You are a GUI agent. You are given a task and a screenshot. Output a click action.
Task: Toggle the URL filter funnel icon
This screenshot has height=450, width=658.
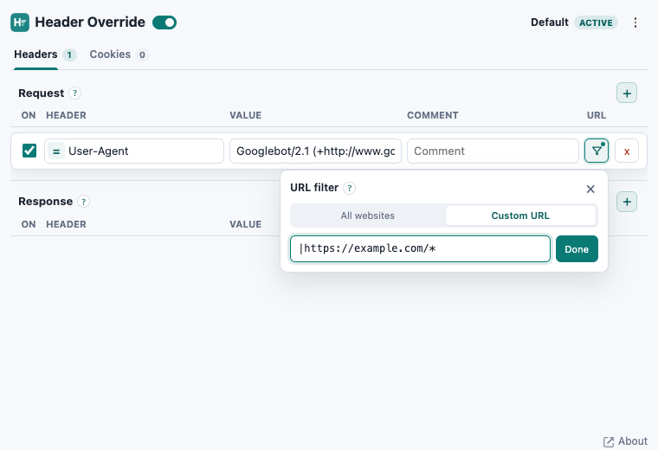(597, 151)
